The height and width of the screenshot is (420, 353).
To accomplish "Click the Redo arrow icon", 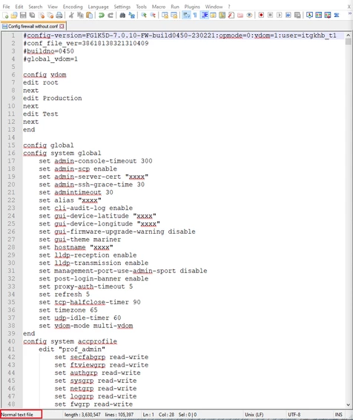I will point(110,16).
